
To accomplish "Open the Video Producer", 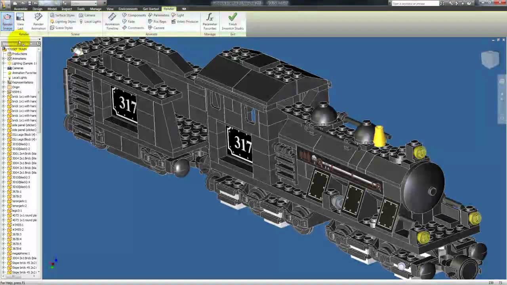I will (185, 21).
